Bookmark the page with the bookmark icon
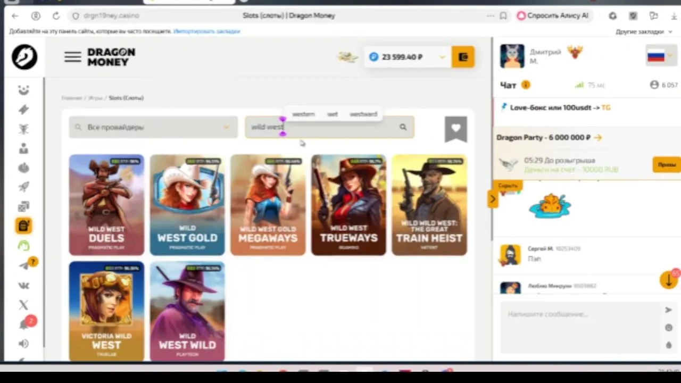The height and width of the screenshot is (383, 681). [503, 16]
